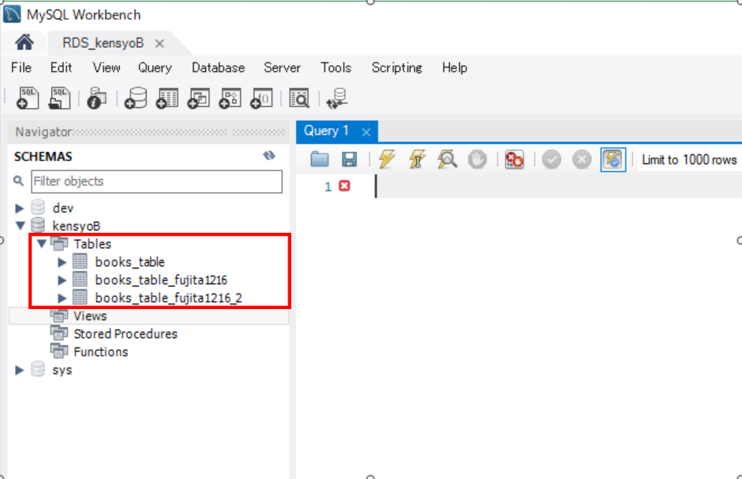Open the Query menu
The image size is (742, 479).
(x=155, y=67)
